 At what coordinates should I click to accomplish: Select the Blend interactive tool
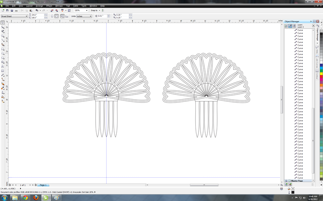[x=3, y=84]
